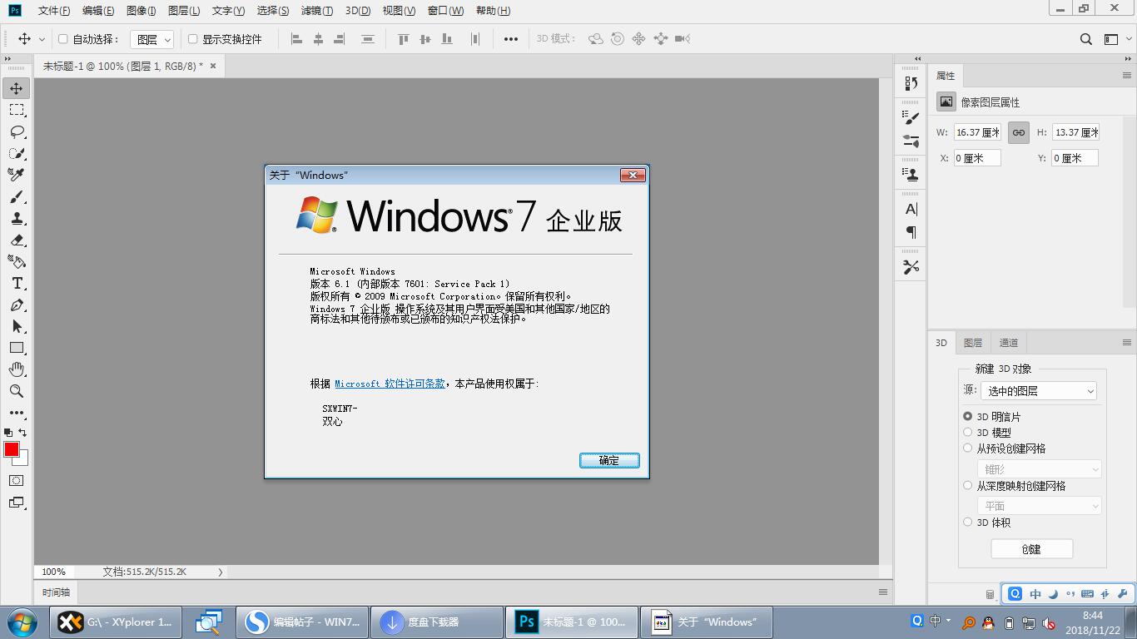Link width and height chain icon

point(1018,132)
